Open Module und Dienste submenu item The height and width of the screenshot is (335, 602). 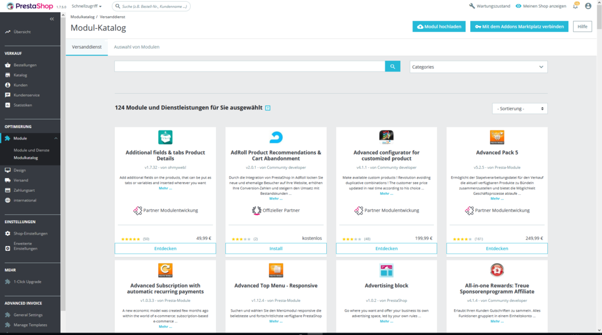[31, 150]
